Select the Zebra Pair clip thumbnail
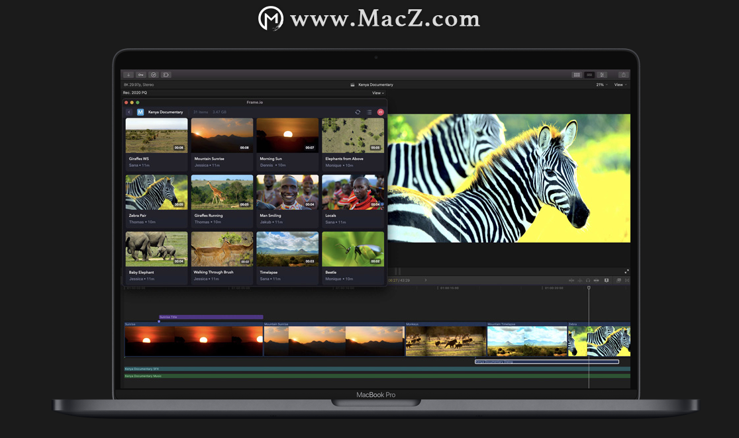This screenshot has height=438, width=739. (x=156, y=192)
